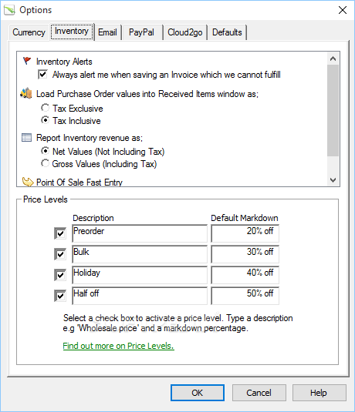Click the Purchase Order forklift icon

click(26, 93)
